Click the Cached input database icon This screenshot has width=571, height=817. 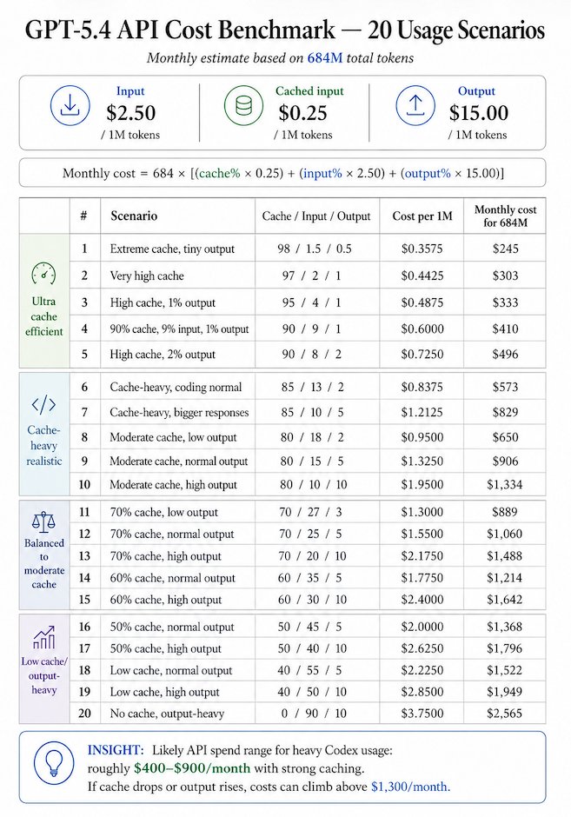click(x=244, y=105)
